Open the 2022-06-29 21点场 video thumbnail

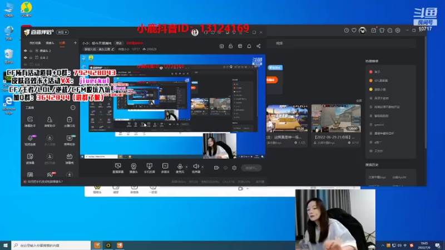(x=336, y=118)
